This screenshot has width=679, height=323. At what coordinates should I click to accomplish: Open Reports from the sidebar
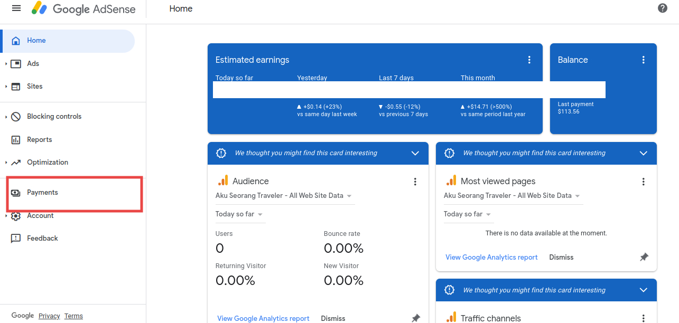[x=40, y=140]
